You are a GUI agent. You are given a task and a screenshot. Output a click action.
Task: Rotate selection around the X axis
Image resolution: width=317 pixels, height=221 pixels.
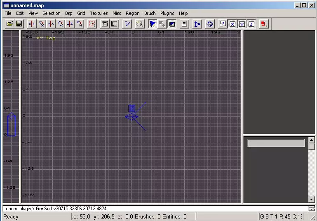tap(41, 24)
